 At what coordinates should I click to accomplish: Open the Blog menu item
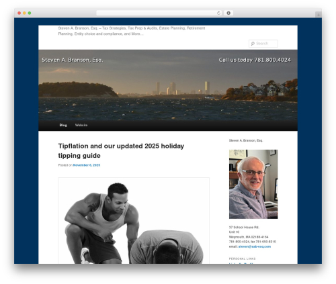[63, 125]
